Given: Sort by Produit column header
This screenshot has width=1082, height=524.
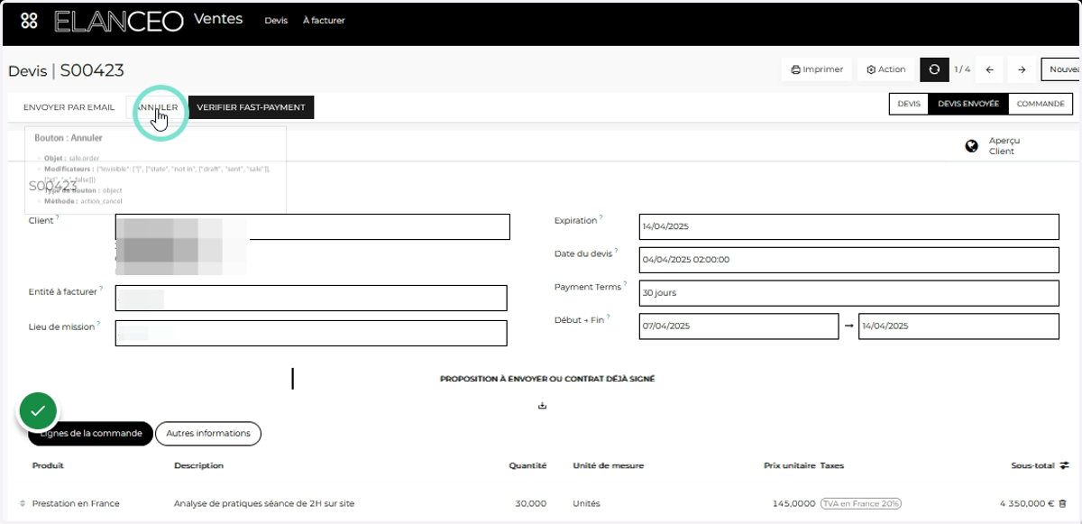Looking at the screenshot, I should click(48, 465).
